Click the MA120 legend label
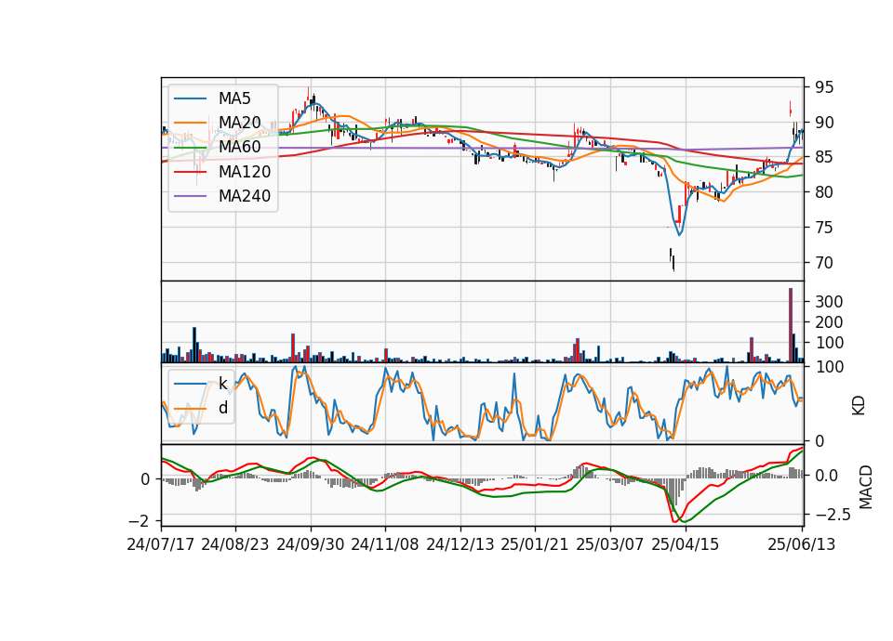The image size is (893, 641). [x=245, y=172]
